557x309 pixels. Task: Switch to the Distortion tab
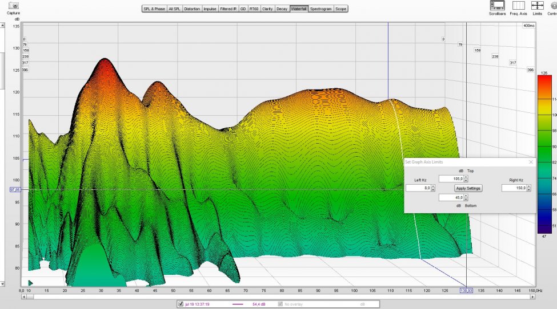coord(193,9)
